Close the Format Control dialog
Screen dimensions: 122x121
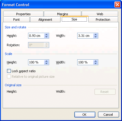(117, 5)
